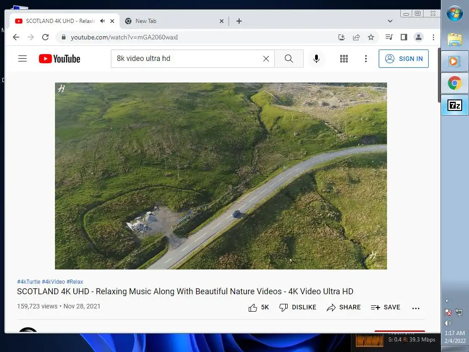Click the address bar URL
Viewport: 469px width, 352px height.
125,37
